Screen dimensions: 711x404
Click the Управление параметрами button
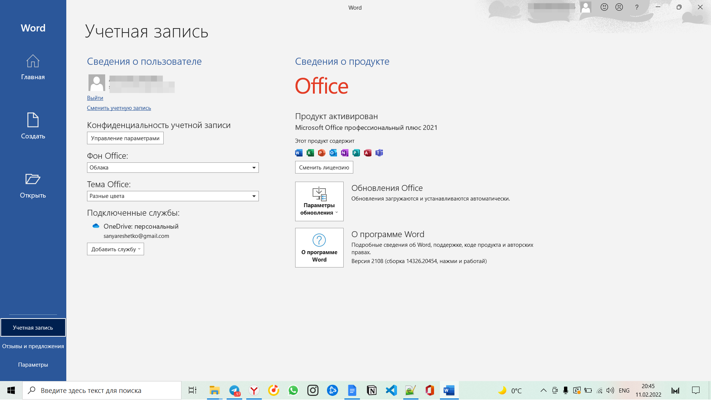[x=125, y=138]
